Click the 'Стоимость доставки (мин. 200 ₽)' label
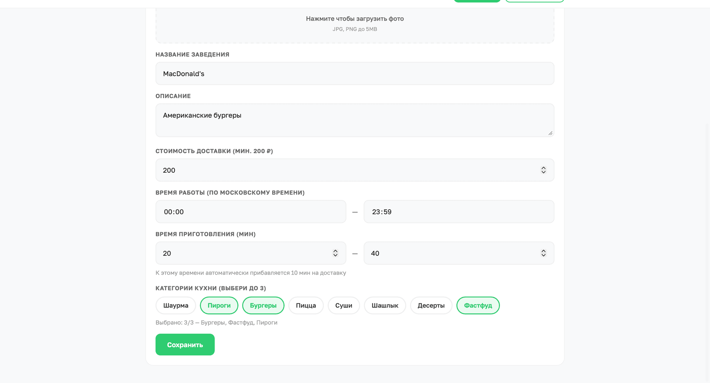710x383 pixels. (x=214, y=151)
